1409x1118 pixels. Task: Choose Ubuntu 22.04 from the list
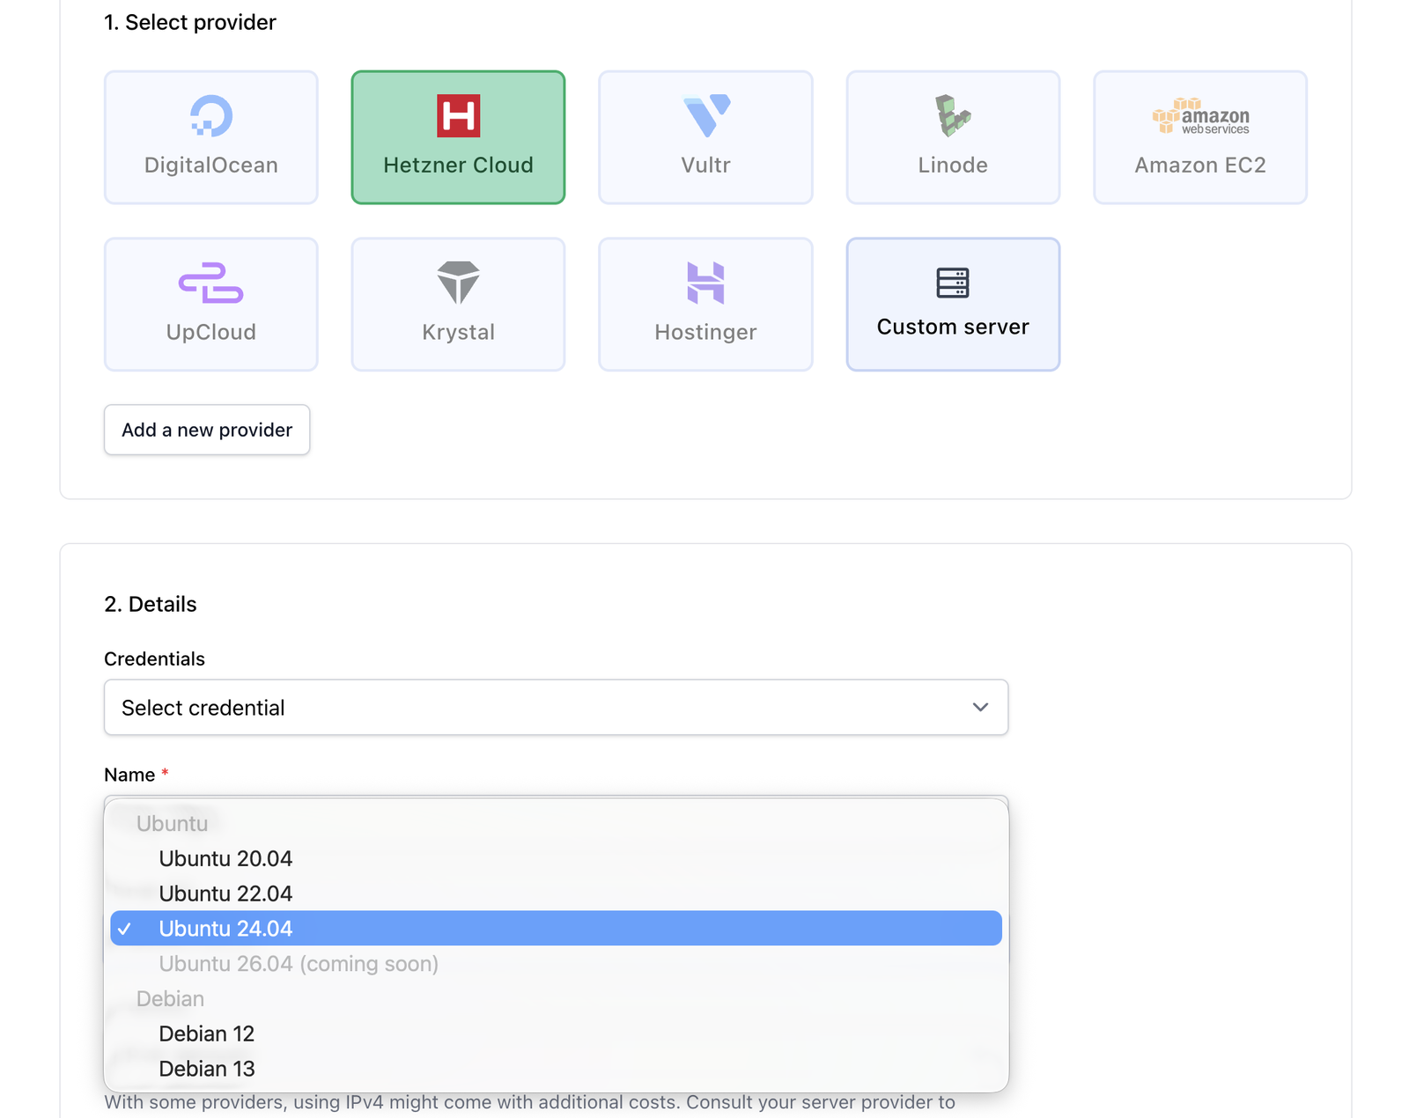pyautogui.click(x=556, y=894)
